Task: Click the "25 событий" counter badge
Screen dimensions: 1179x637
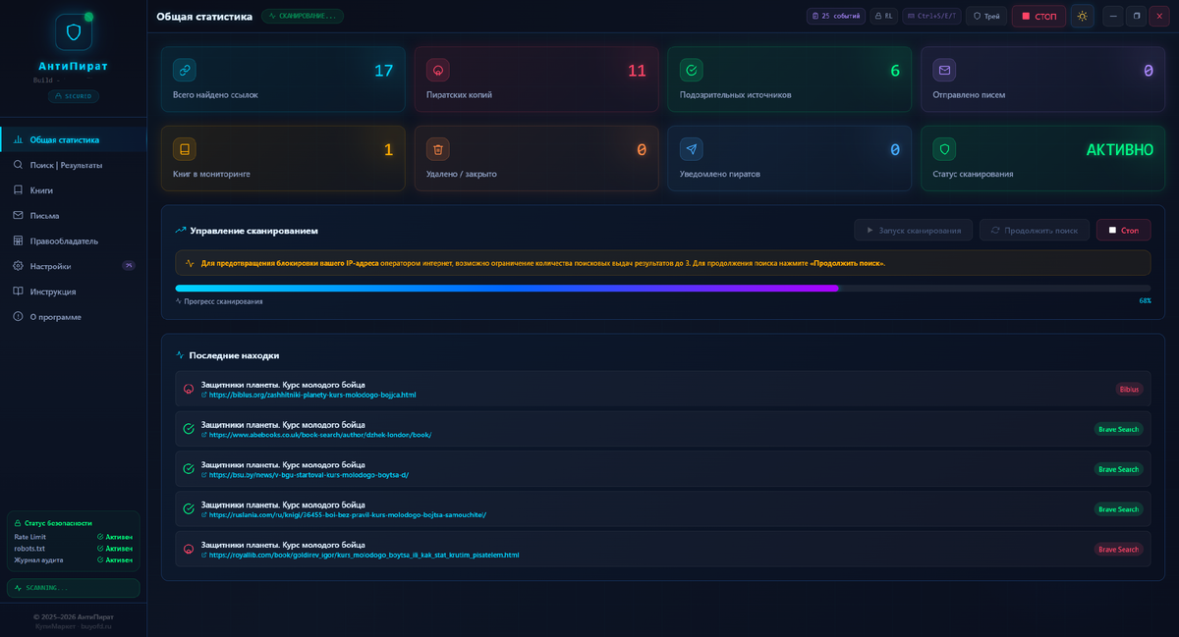Action: click(x=836, y=16)
